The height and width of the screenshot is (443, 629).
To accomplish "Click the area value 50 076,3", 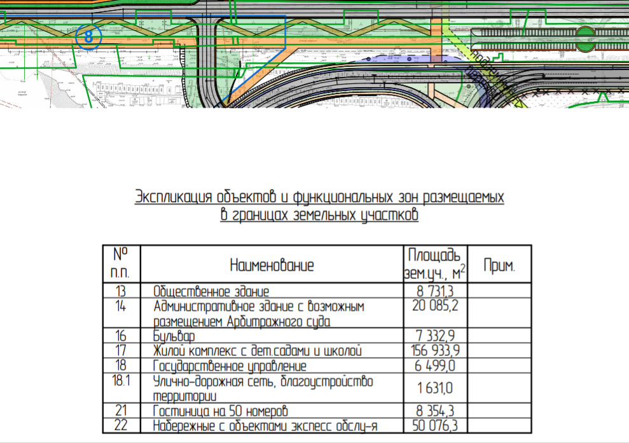I will (x=435, y=425).
